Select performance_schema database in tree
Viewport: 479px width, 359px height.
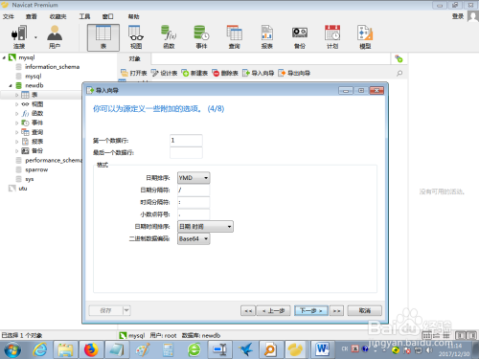[54, 160]
